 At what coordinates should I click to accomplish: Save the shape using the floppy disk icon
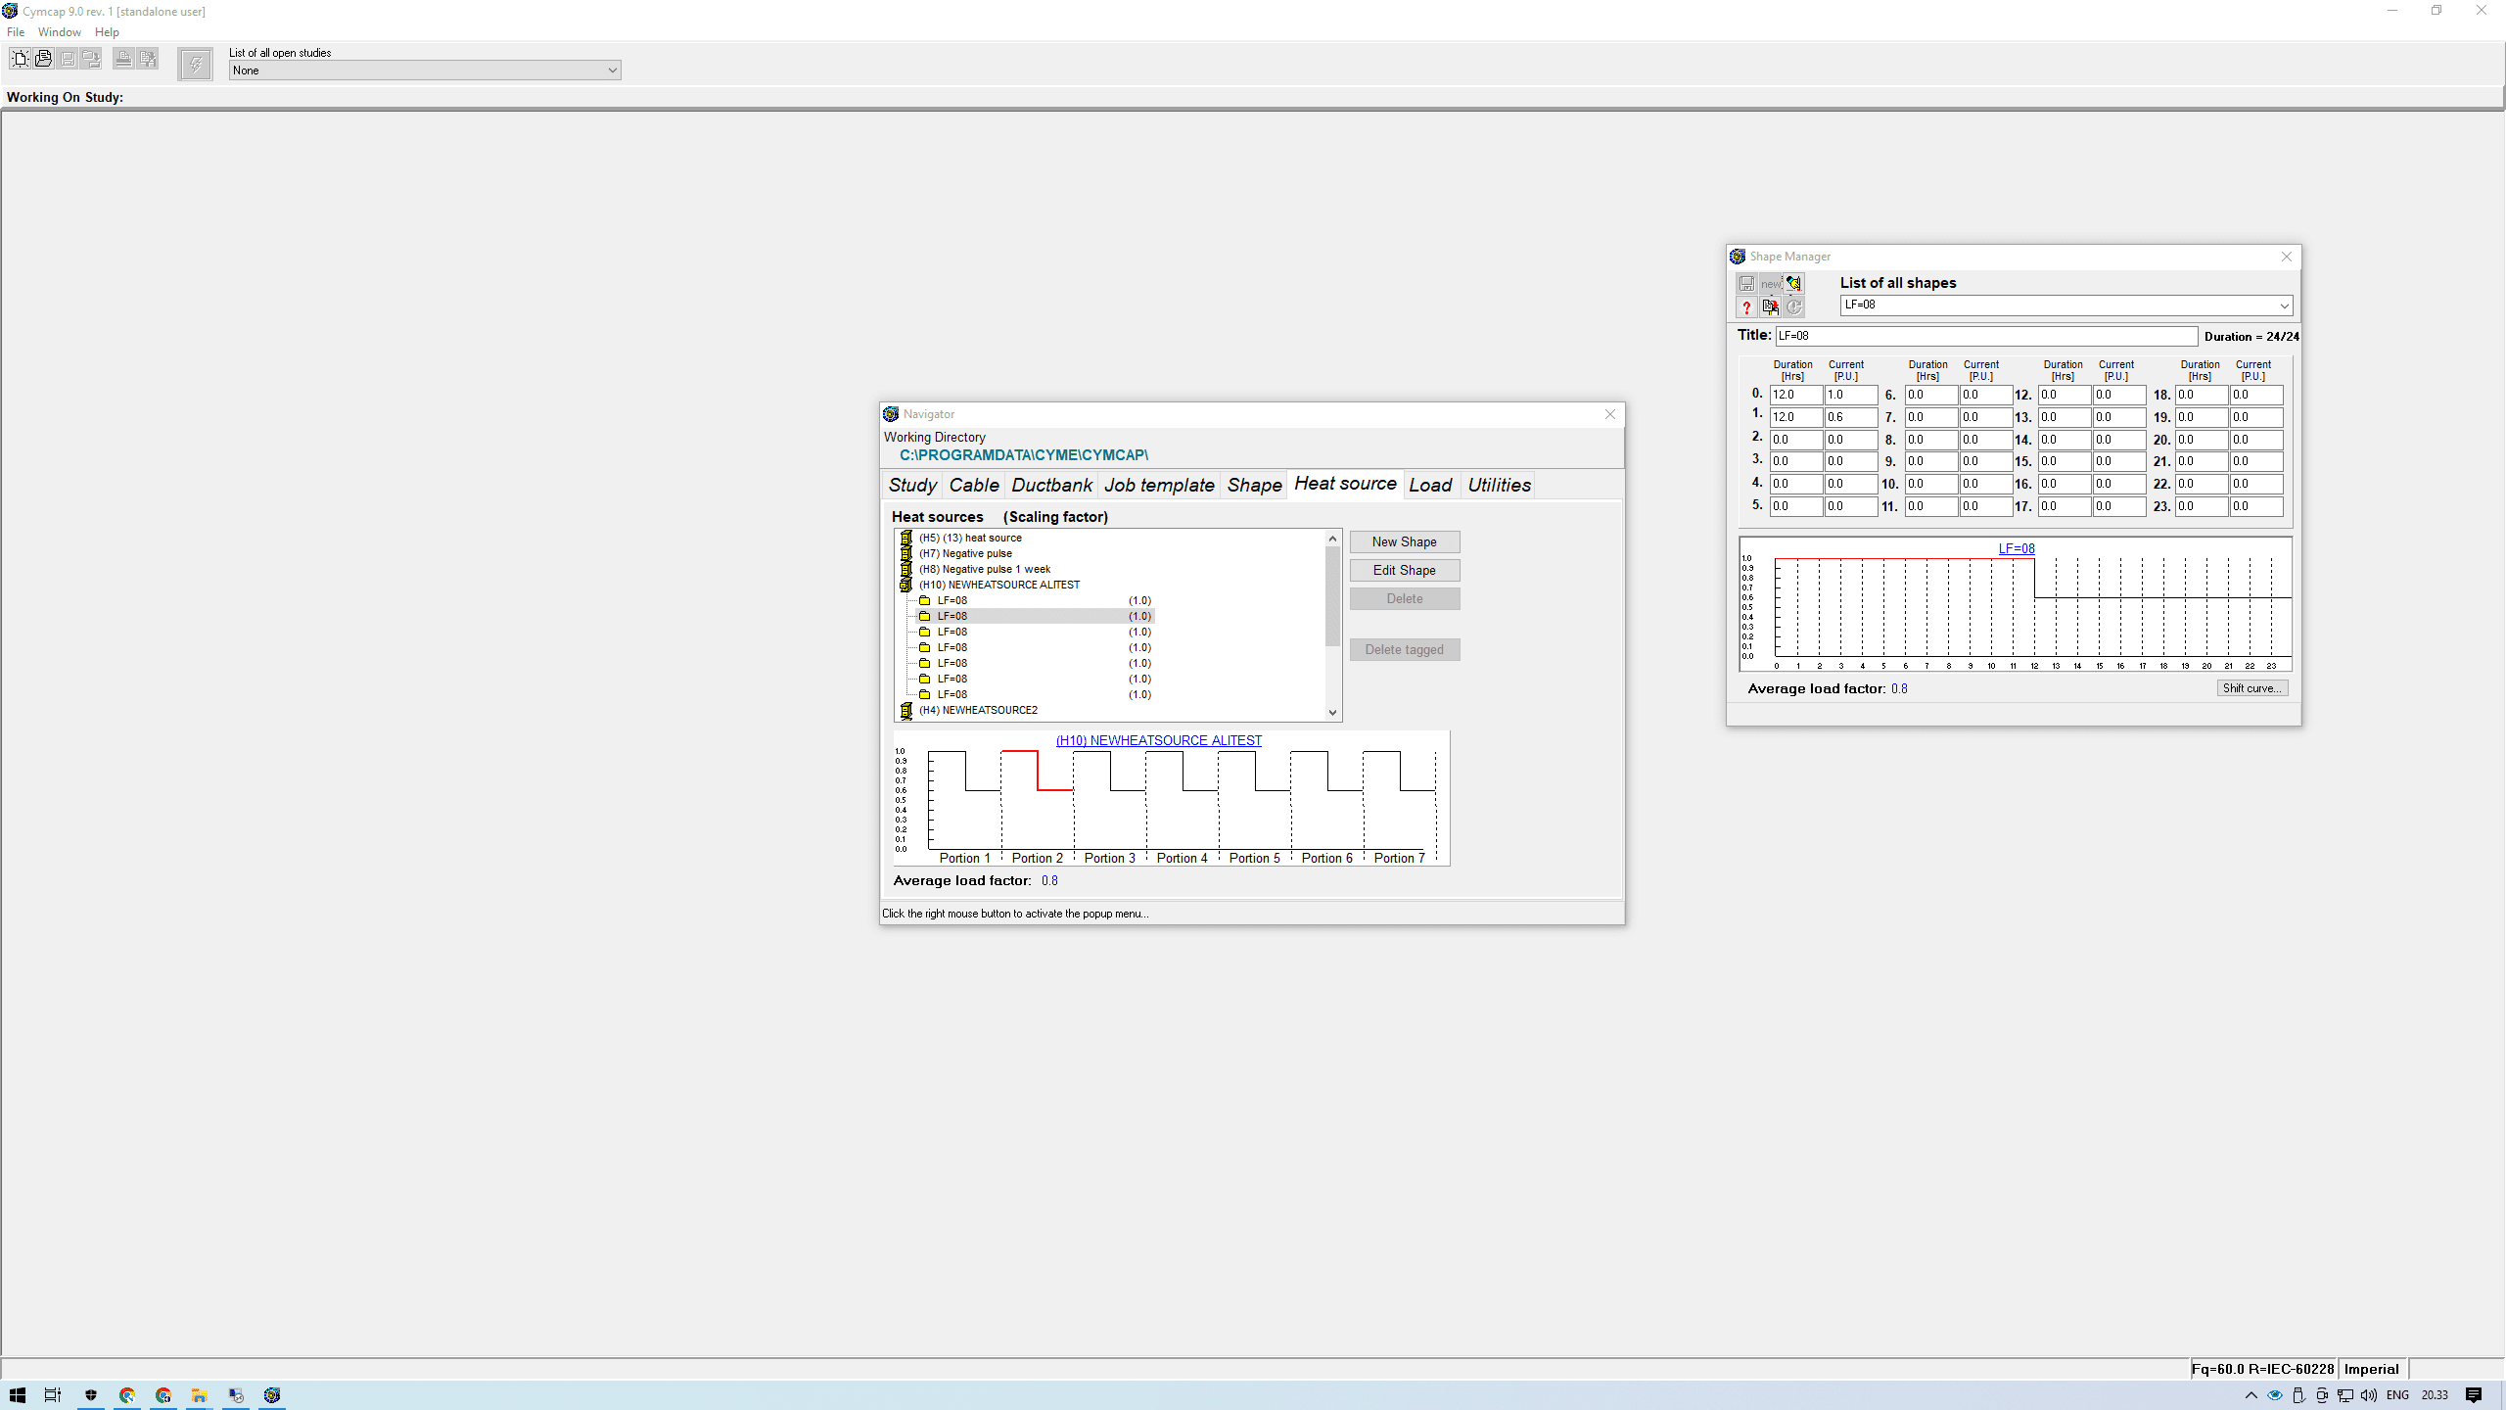pos(1746,283)
